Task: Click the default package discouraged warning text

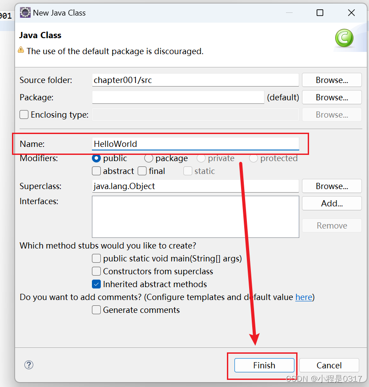Action: tap(115, 51)
